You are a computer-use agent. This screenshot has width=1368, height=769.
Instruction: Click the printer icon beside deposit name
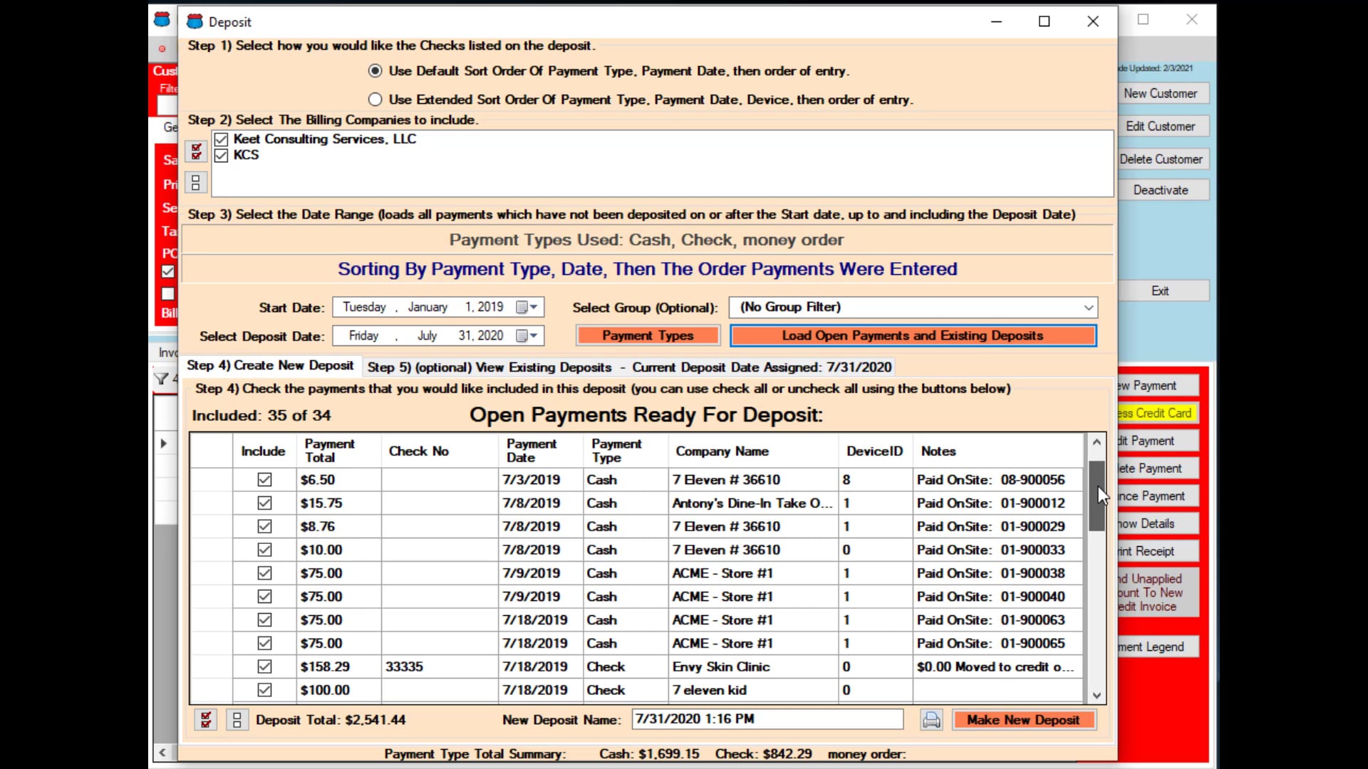(x=931, y=720)
